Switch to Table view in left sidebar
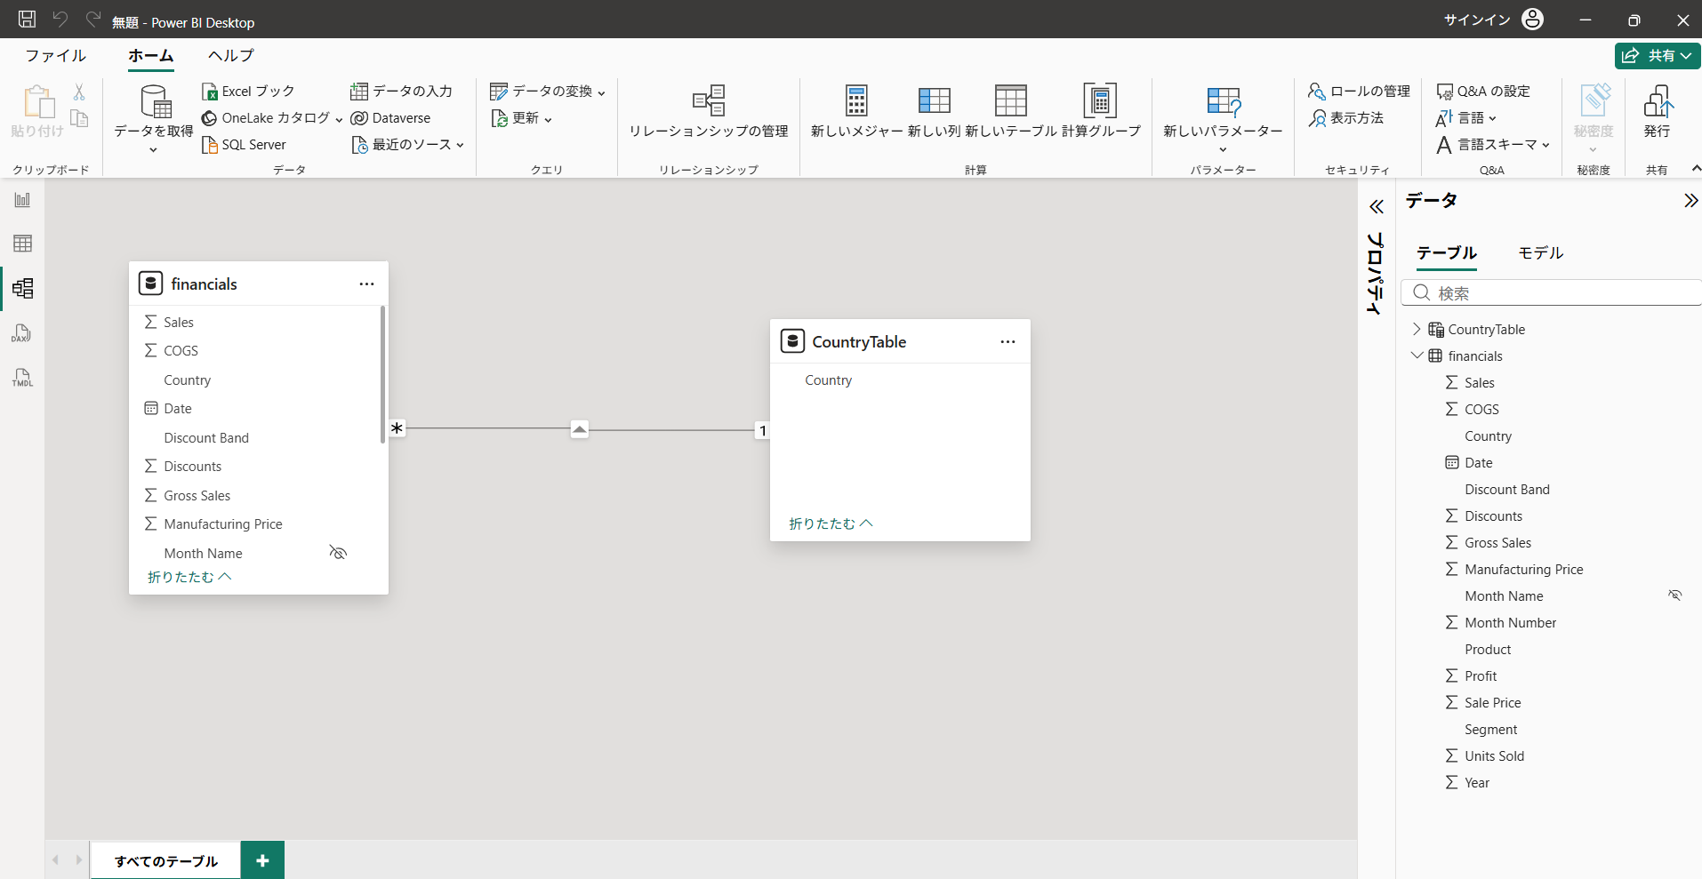This screenshot has height=879, width=1702. pos(22,244)
